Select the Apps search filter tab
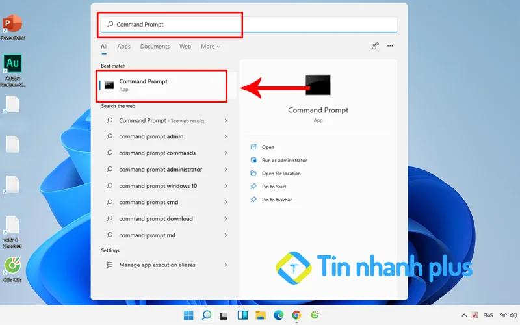The image size is (520, 325). click(x=123, y=47)
